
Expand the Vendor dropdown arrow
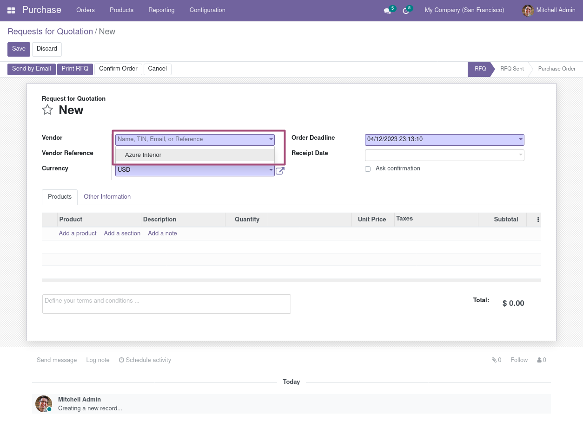(x=271, y=139)
